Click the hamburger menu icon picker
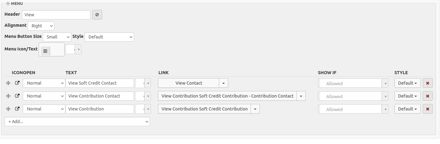 [x=46, y=51]
